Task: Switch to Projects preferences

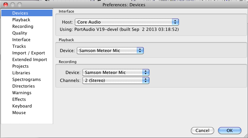Action: click(21, 66)
